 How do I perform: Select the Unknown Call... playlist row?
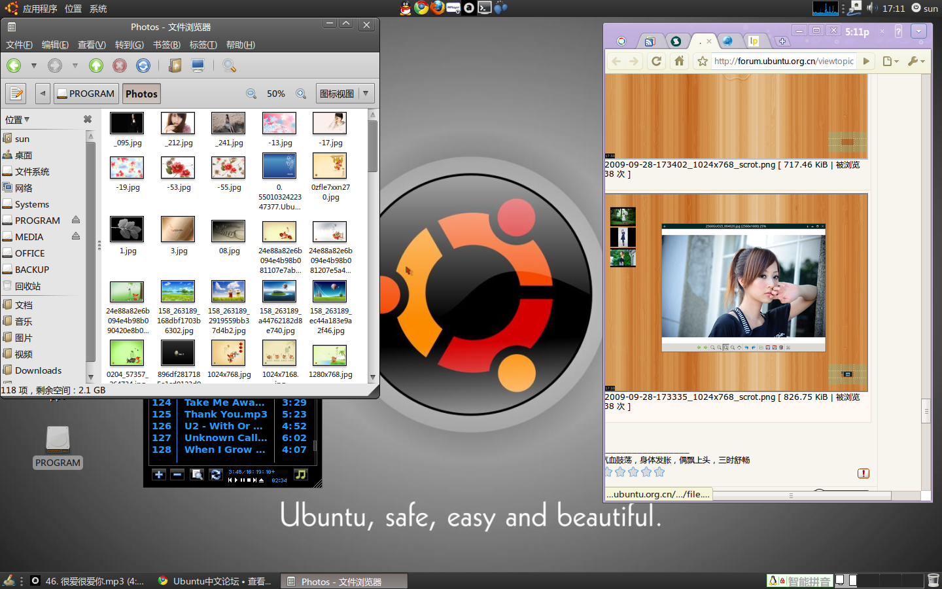coord(229,438)
